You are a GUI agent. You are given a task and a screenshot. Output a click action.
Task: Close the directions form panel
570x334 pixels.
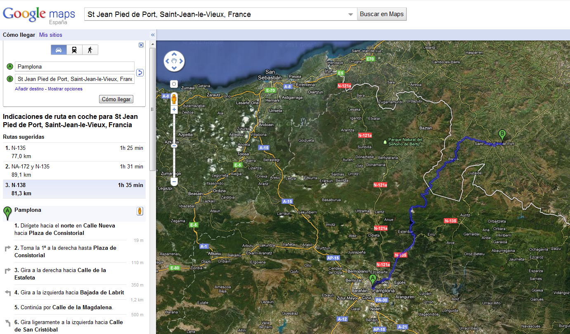141,45
